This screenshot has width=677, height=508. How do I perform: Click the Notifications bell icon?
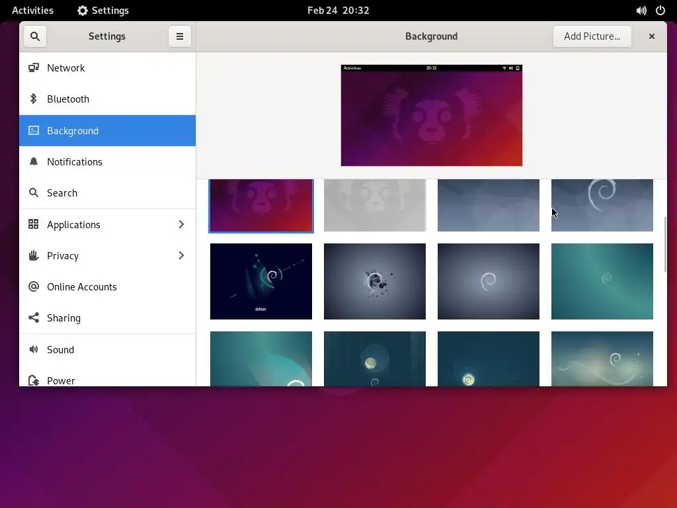tap(34, 161)
